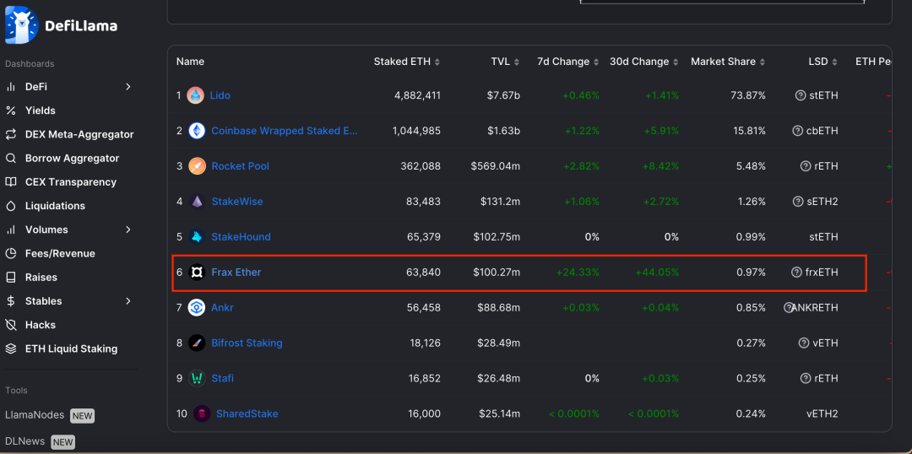Viewport: 912px width, 454px height.
Task: Click the Frax Ether logo
Action: (197, 272)
